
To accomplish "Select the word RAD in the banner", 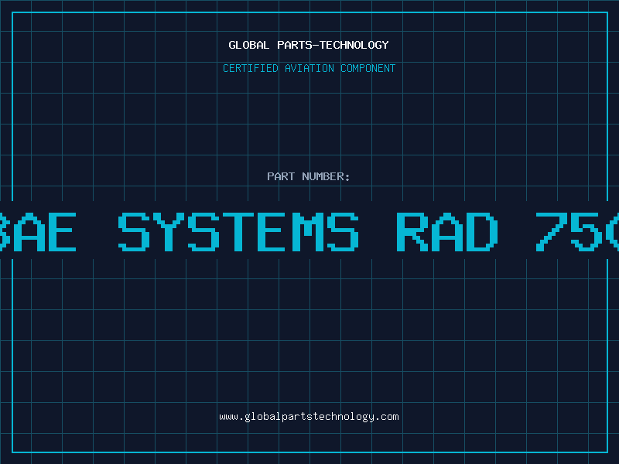I will point(446,231).
